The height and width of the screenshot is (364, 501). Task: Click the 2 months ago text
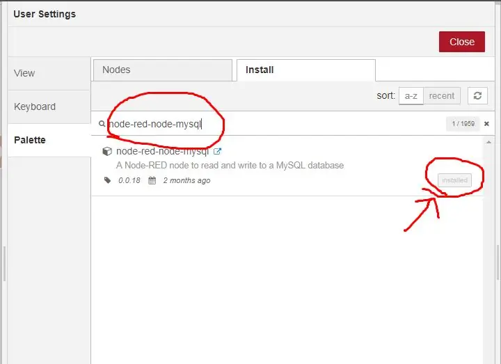(x=186, y=180)
